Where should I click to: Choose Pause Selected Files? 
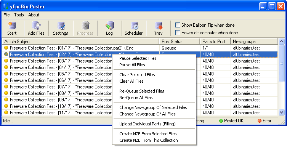(154, 58)
